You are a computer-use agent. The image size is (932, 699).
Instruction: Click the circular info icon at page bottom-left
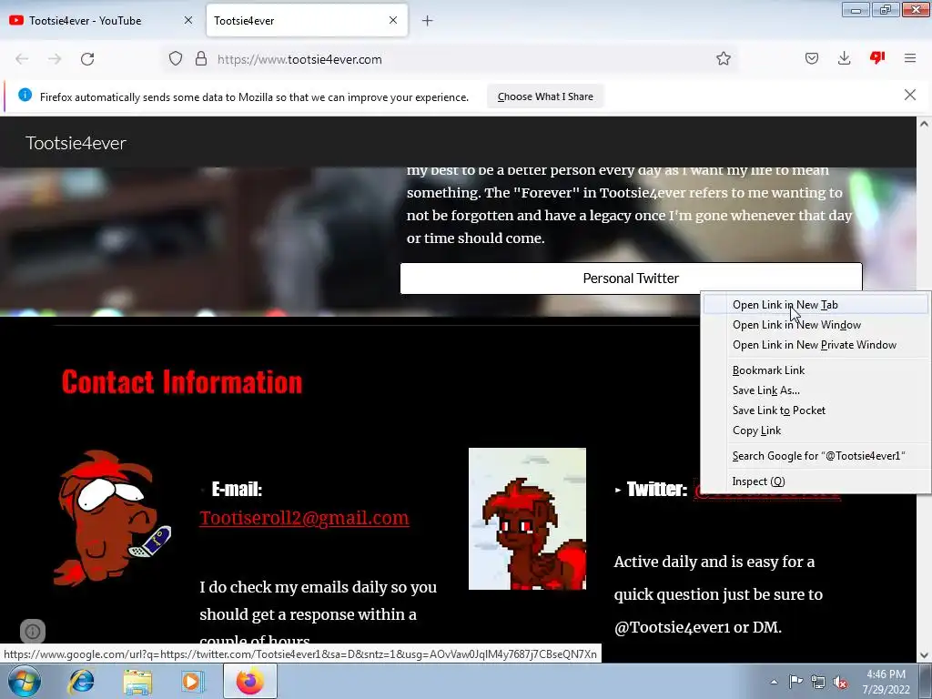pos(33,632)
